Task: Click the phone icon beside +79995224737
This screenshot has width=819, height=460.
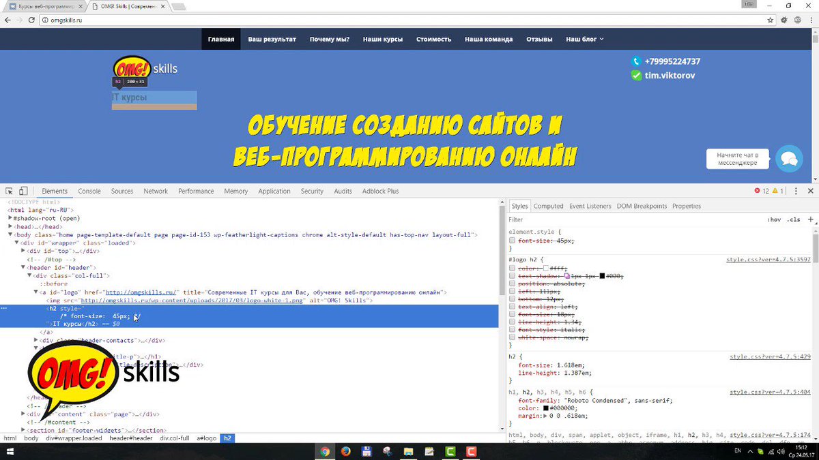Action: coord(636,61)
